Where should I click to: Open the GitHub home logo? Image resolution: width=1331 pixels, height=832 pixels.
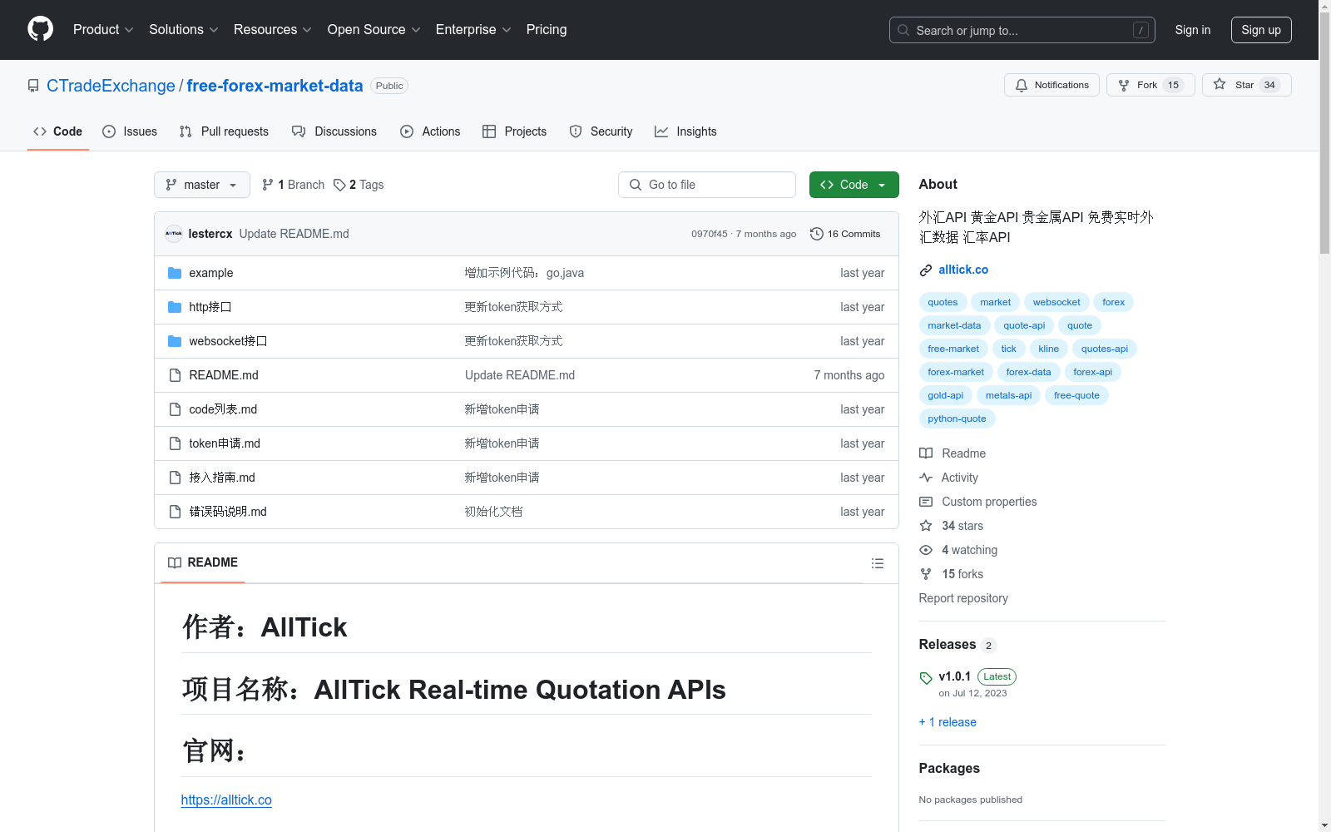coord(40,29)
